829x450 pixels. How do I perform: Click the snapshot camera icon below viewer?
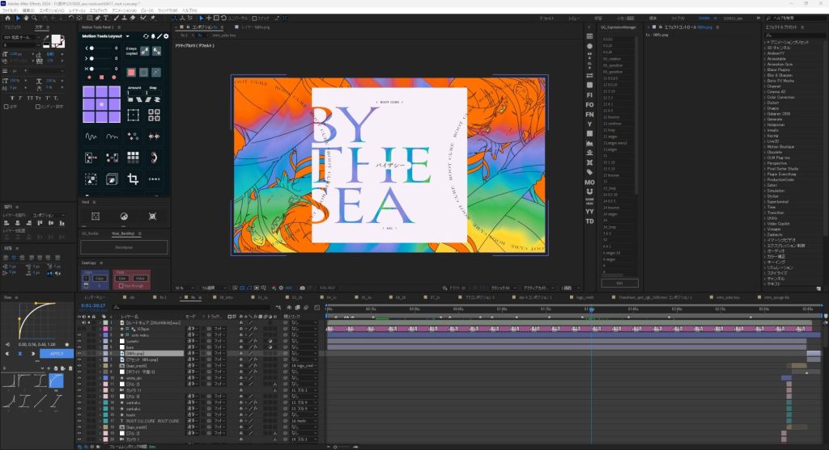point(302,288)
